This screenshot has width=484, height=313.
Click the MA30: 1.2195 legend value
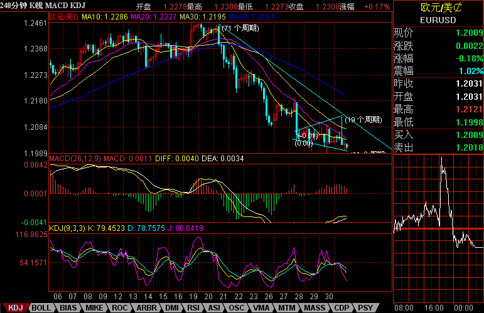click(203, 17)
